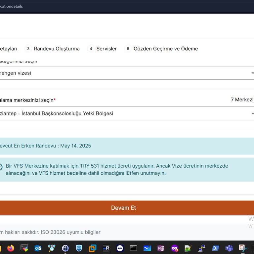Open Firefox from the taskbar
The height and width of the screenshot is (254, 254).
[x=11, y=248]
